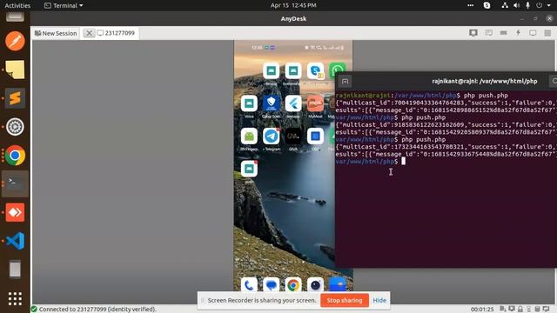Tap the Flutter app on the phone

[293, 103]
